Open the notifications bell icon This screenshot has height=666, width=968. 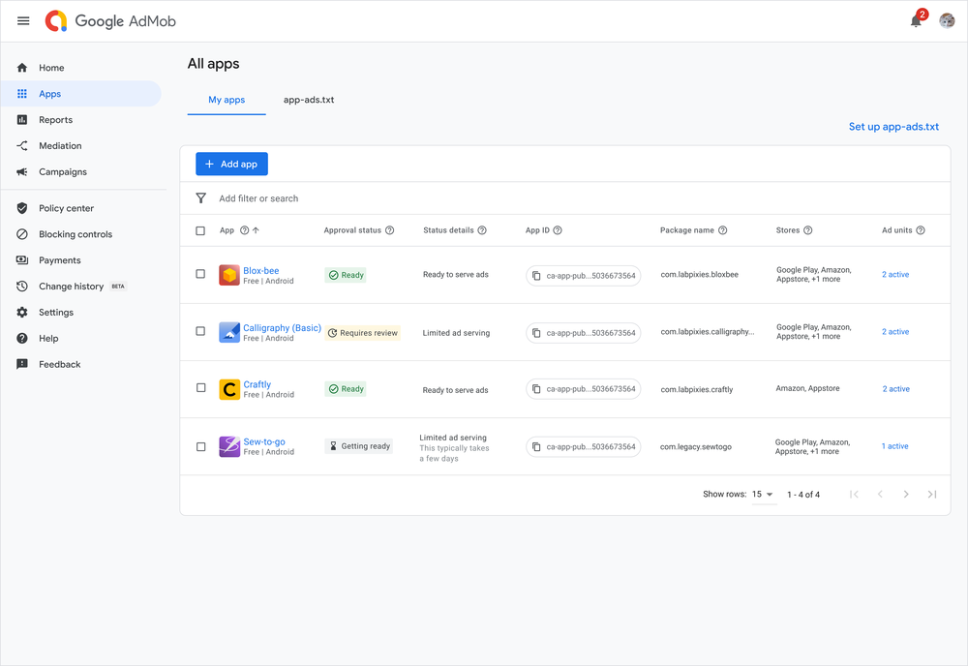pos(914,20)
